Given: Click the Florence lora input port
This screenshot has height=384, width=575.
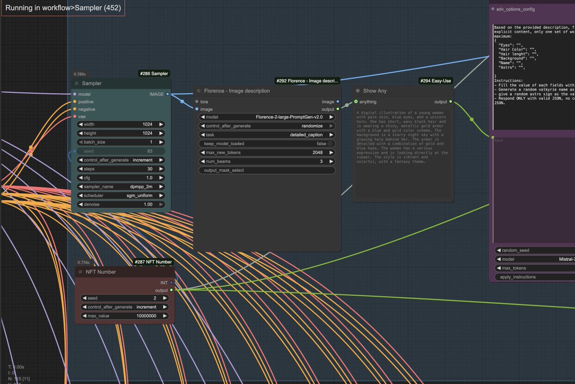Looking at the screenshot, I should tap(196, 102).
